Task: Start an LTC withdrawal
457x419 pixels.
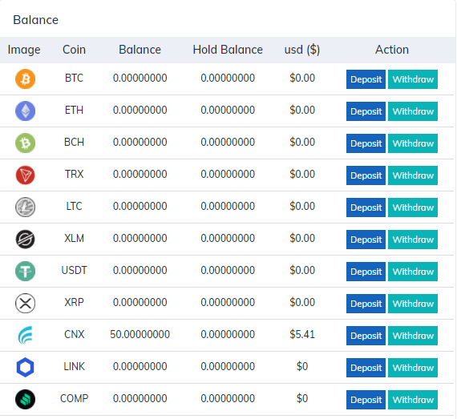Action: click(x=413, y=207)
